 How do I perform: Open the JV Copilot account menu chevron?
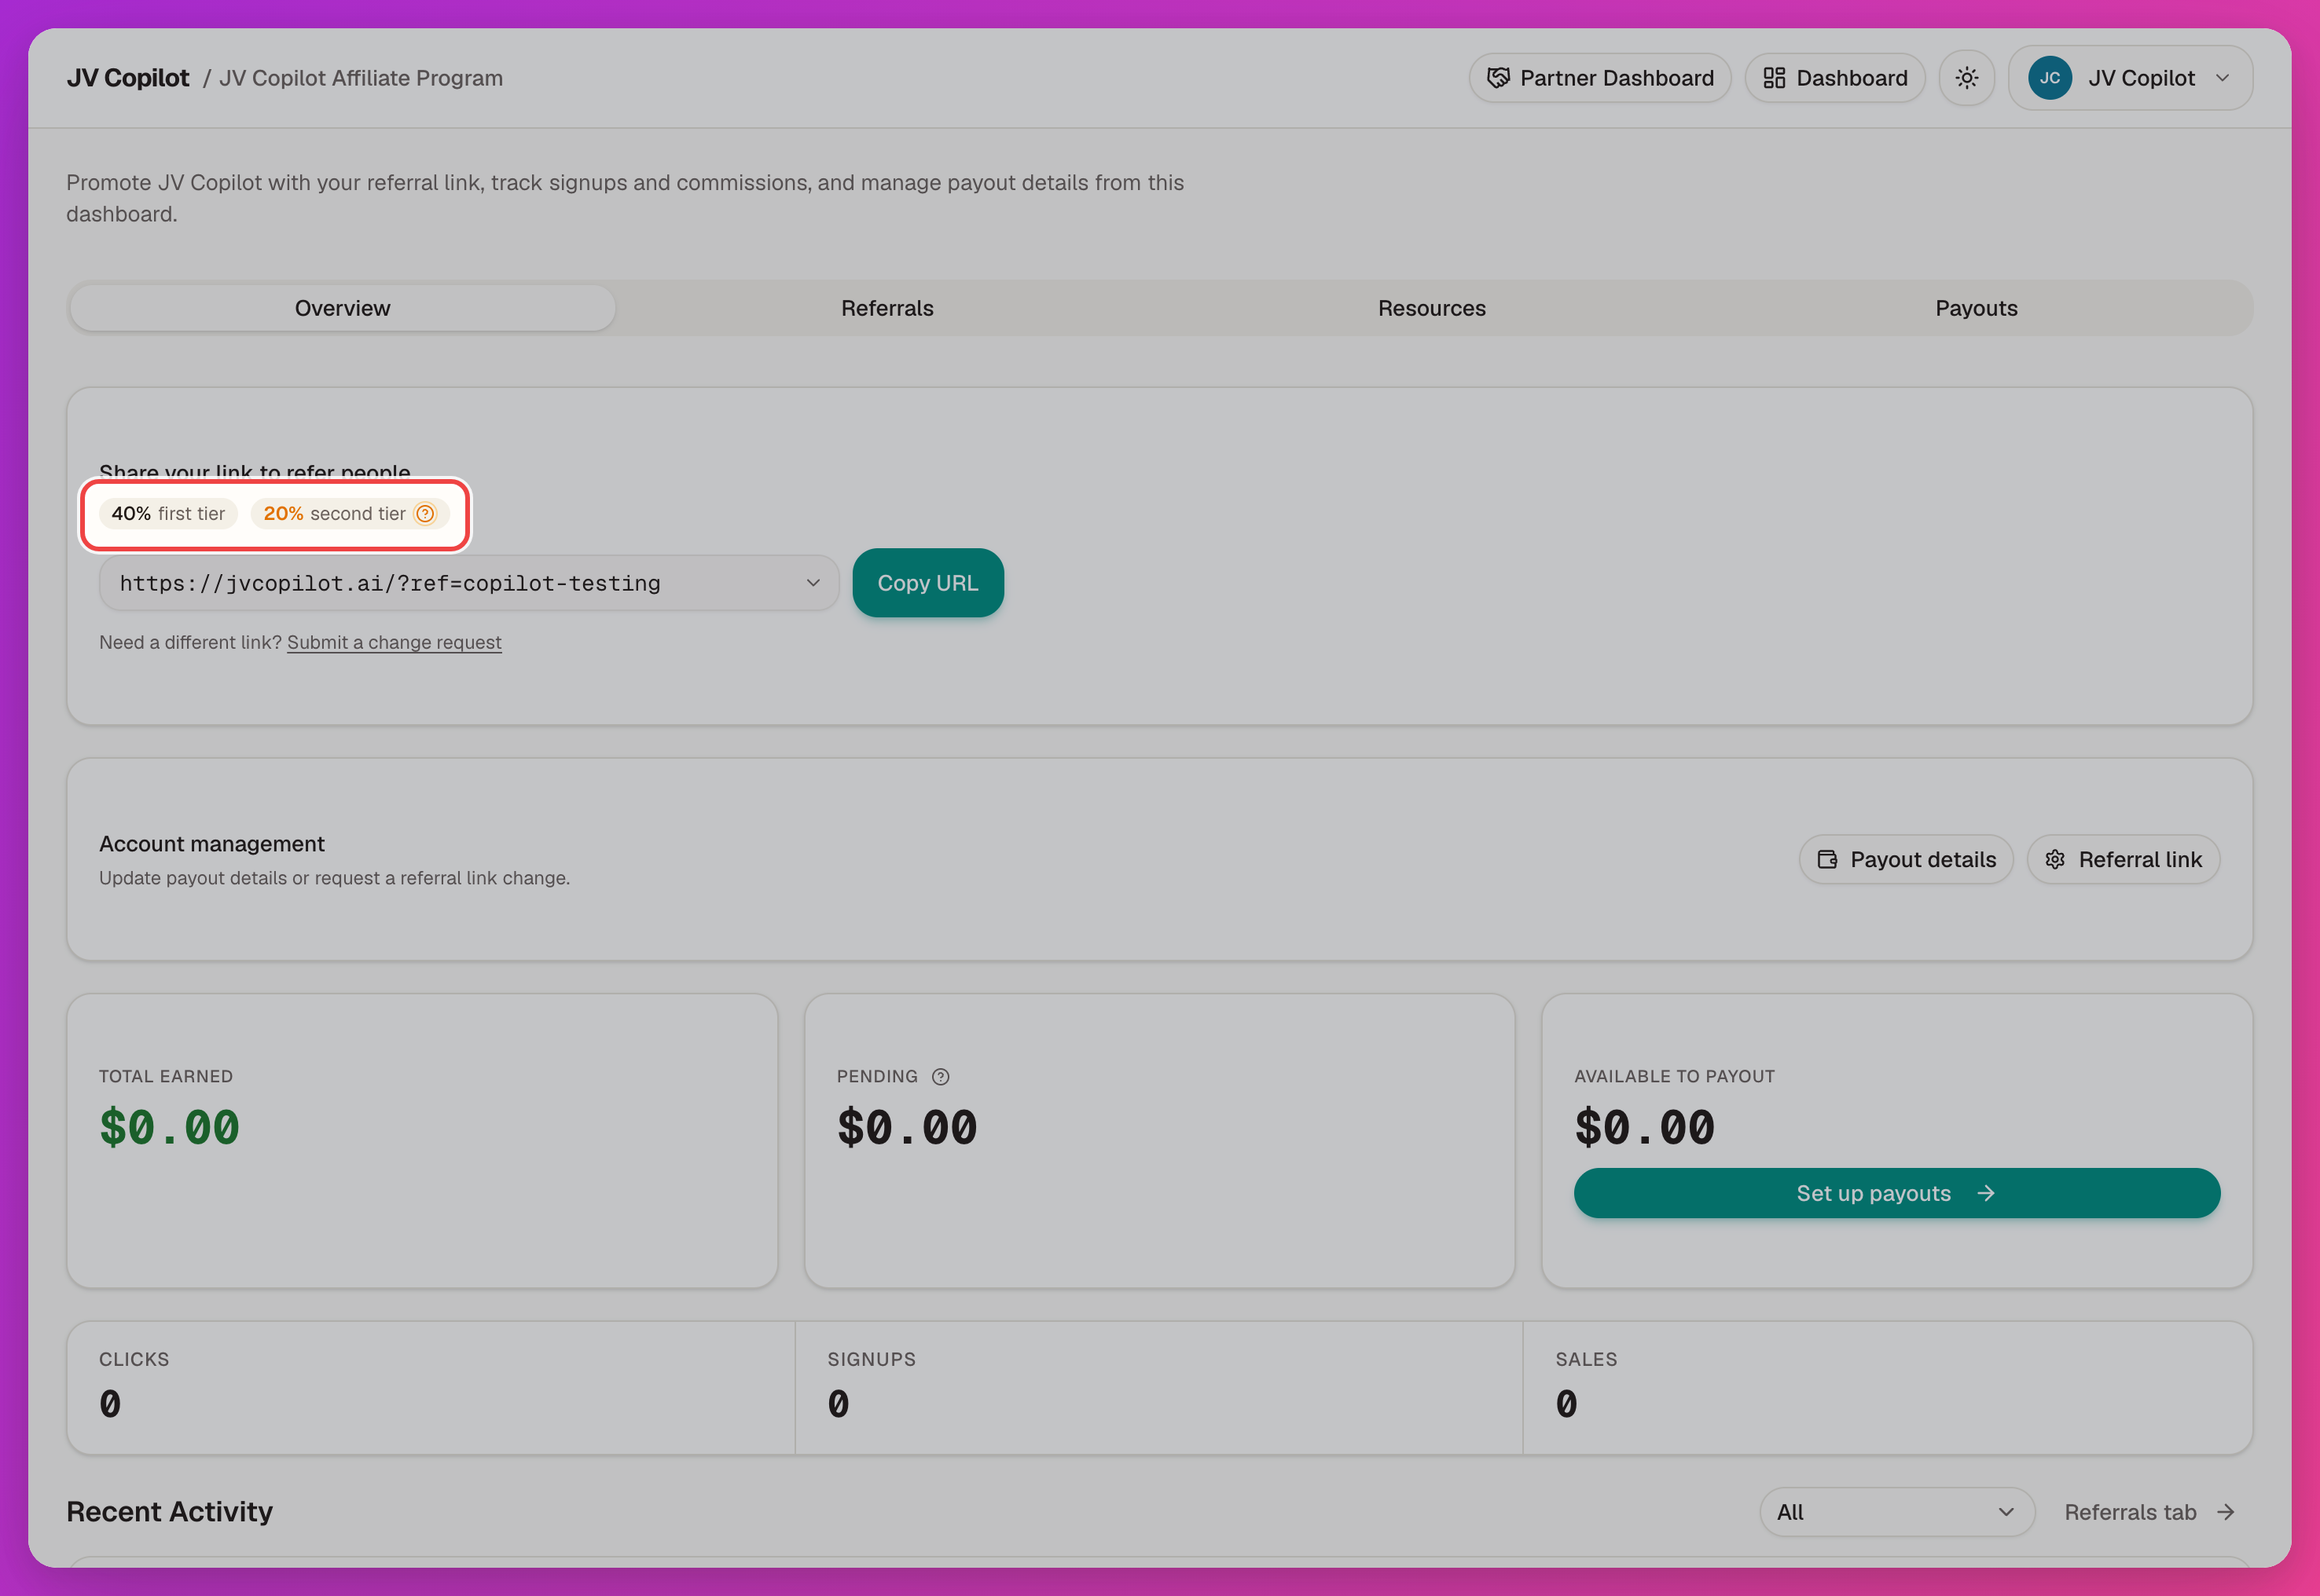(2222, 78)
